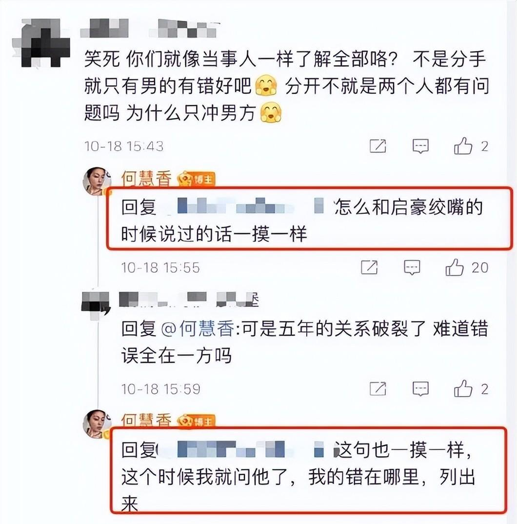
Task: Reply to the 10-18 15:55 comment
Action: (412, 267)
